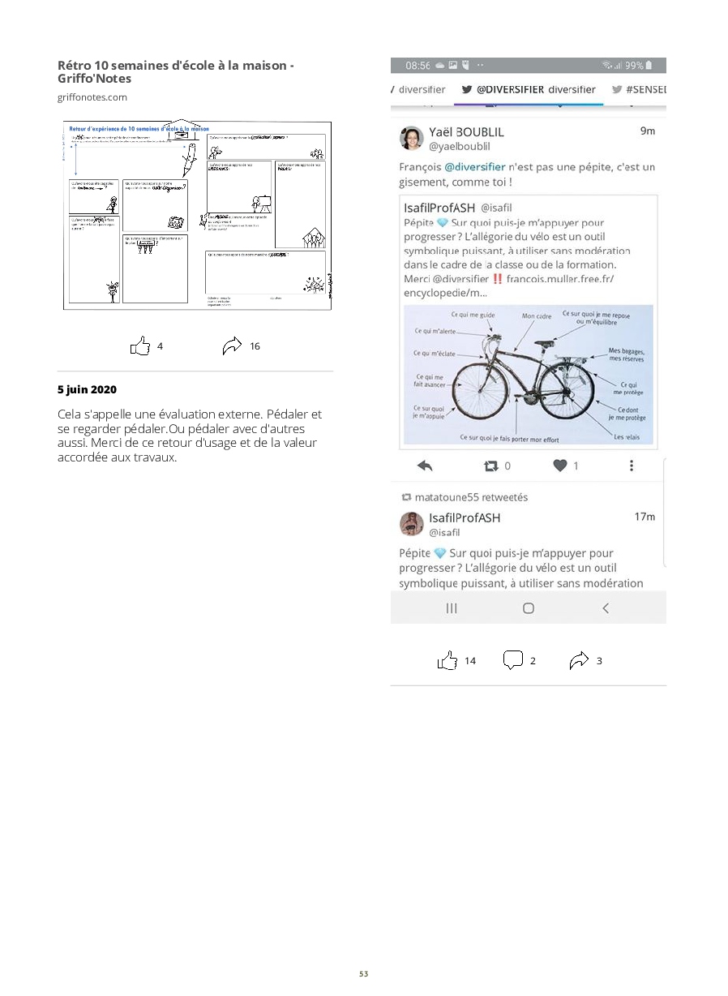
Task: Open Android recent apps button
Action: tap(452, 607)
